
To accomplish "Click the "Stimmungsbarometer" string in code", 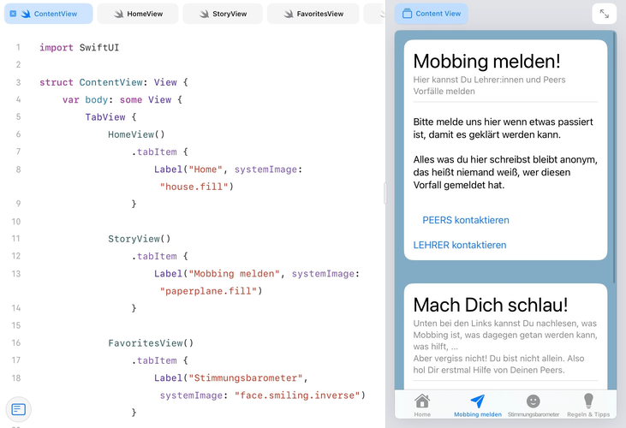I will (246, 377).
